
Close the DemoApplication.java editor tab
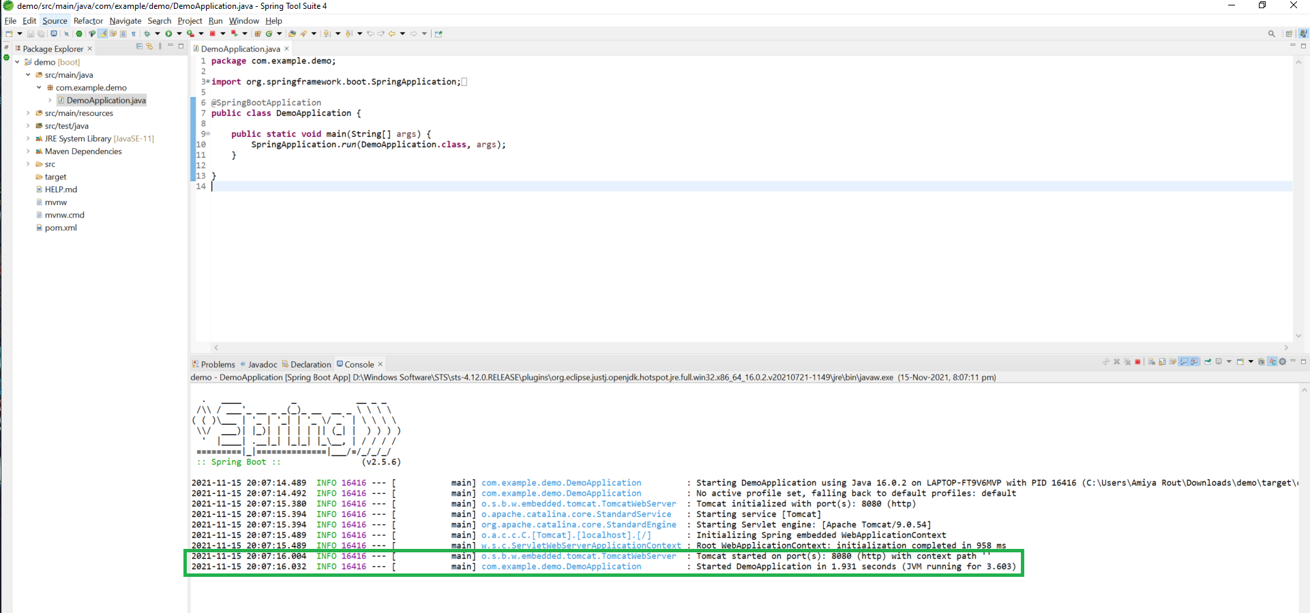pyautogui.click(x=287, y=48)
